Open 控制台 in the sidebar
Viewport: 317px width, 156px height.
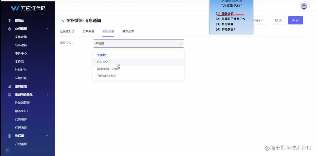click(19, 20)
